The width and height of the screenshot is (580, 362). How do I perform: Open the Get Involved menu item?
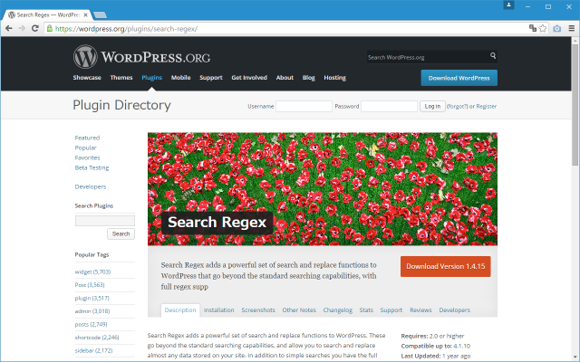click(249, 78)
